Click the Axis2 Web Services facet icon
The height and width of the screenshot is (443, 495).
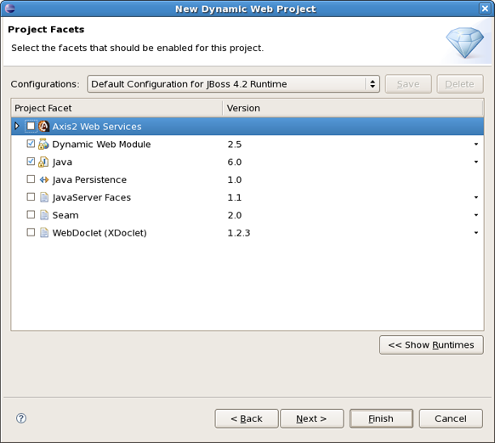coord(44,126)
